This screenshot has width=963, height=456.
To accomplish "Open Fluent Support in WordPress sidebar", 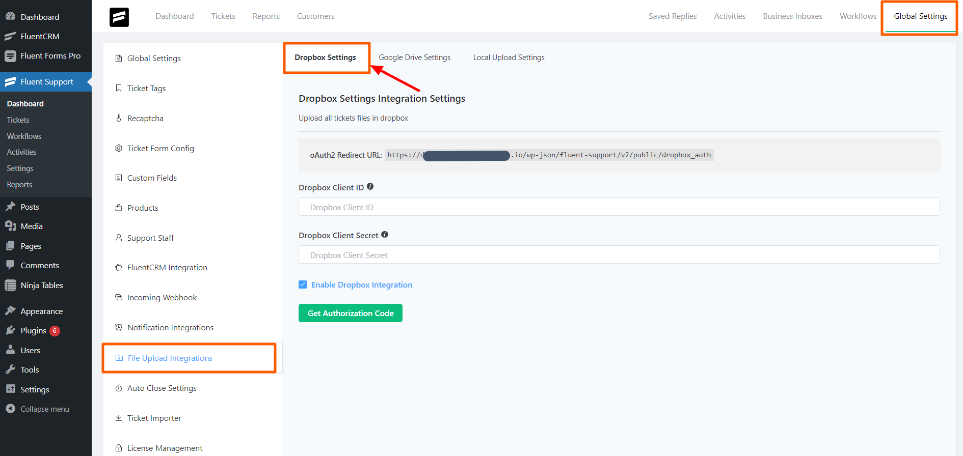I will pyautogui.click(x=46, y=82).
